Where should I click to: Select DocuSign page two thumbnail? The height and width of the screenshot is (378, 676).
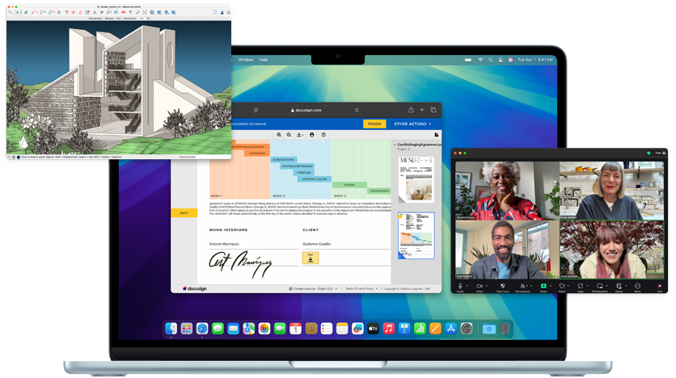[x=416, y=236]
